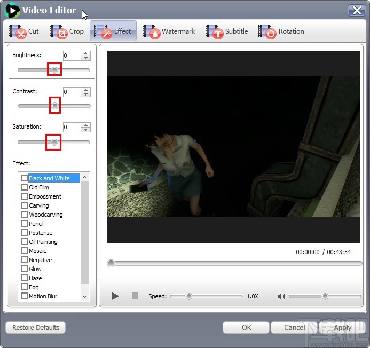Enable Old Film effect

coord(24,187)
